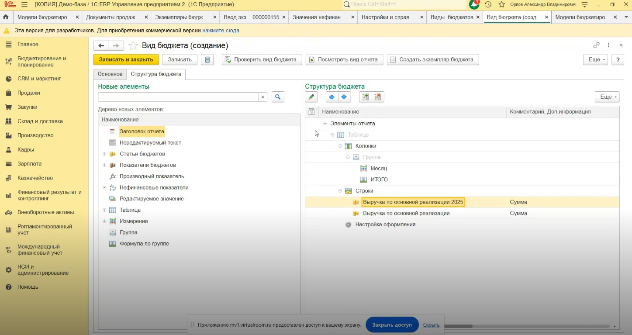
Task: Move selected element up with blue arrow
Action: 332,97
